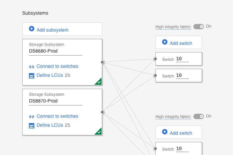Click the second switch number field in upper fabric

[x=182, y=76]
